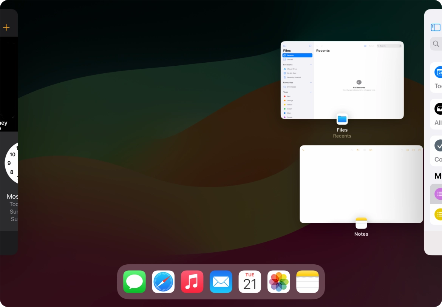Click the Reminders search field
This screenshot has height=307, width=442.
tap(436, 44)
